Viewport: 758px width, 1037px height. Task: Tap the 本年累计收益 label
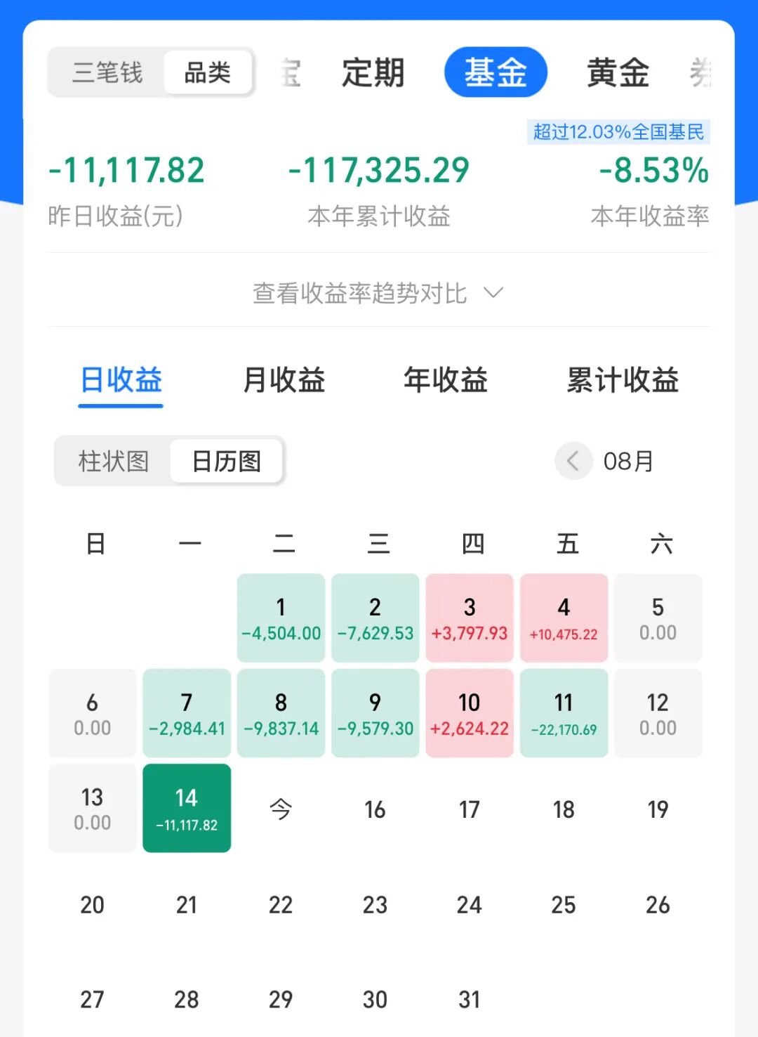379,216
